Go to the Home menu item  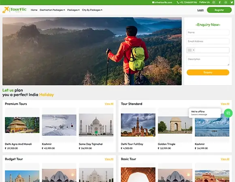pyautogui.click(x=34, y=10)
